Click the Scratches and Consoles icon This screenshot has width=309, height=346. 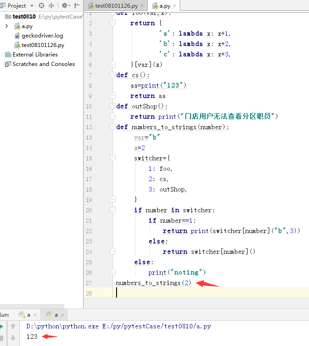point(8,64)
